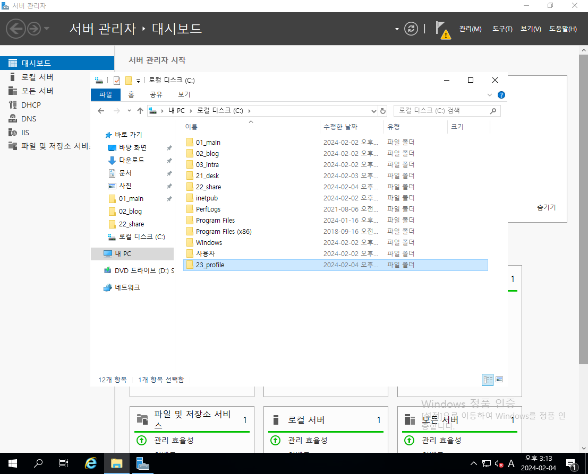The height and width of the screenshot is (474, 588).
Task: Click the Server Manager back arrow button
Action: click(16, 29)
